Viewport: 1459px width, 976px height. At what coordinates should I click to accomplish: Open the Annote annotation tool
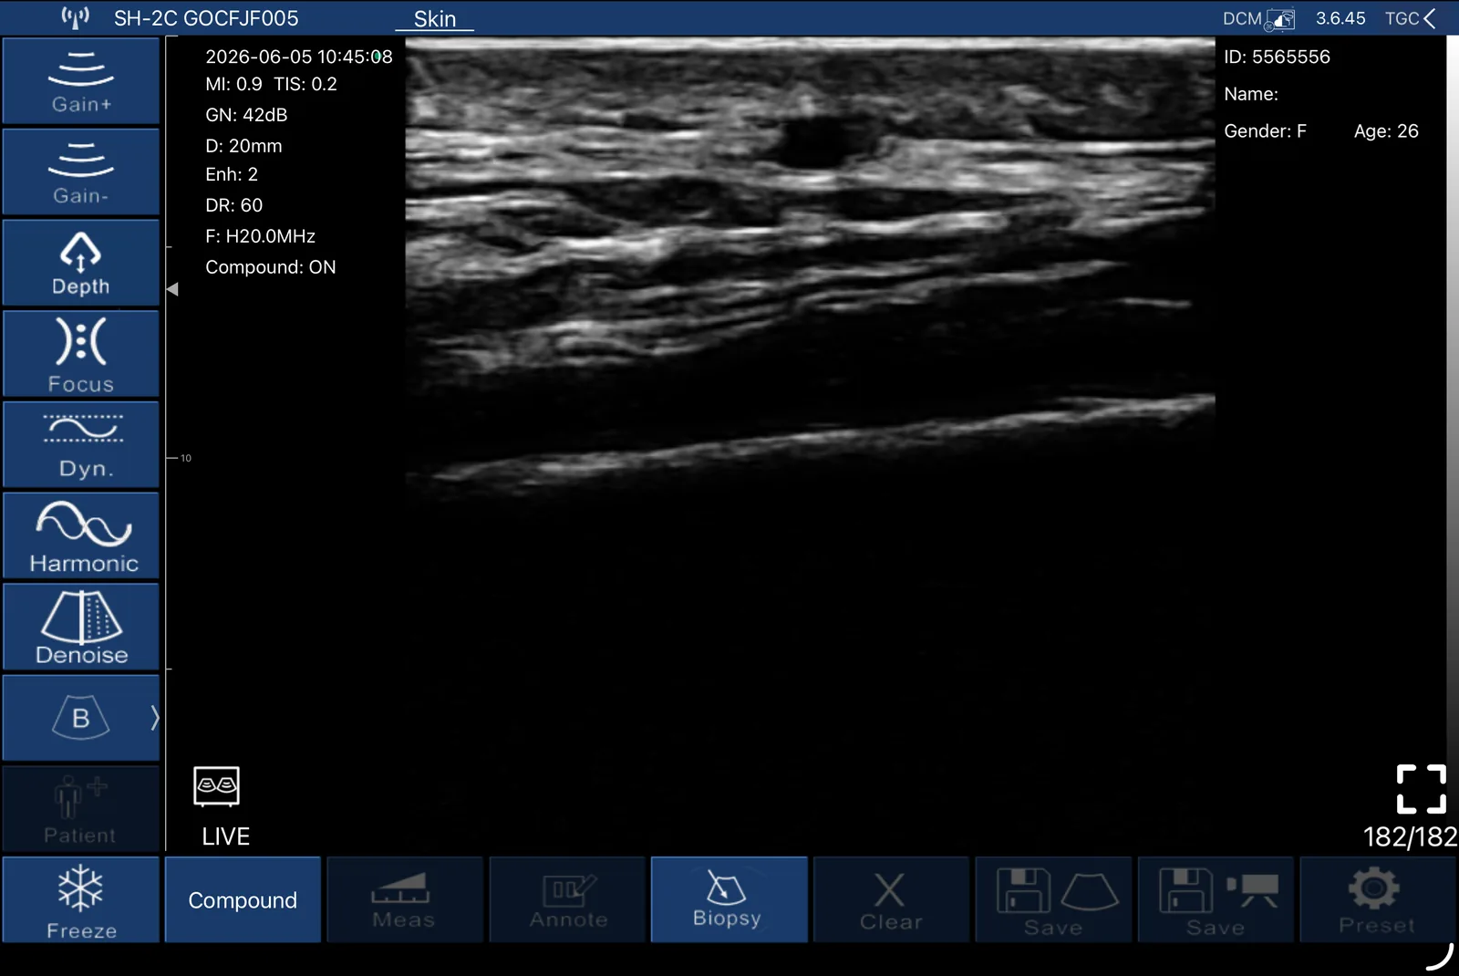(x=567, y=900)
